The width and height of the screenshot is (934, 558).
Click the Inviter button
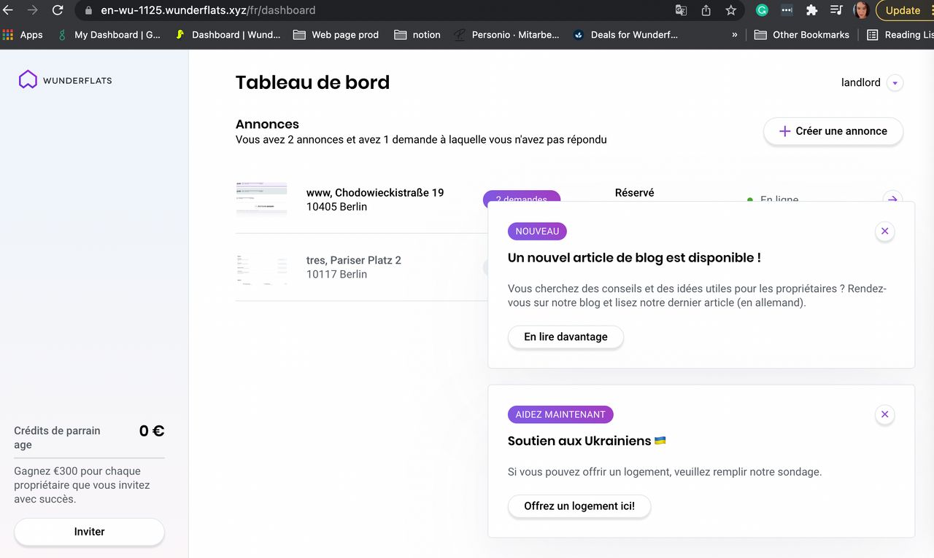point(89,532)
